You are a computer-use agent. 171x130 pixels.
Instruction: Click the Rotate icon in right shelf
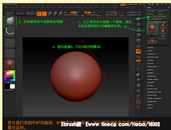click(x=138, y=86)
